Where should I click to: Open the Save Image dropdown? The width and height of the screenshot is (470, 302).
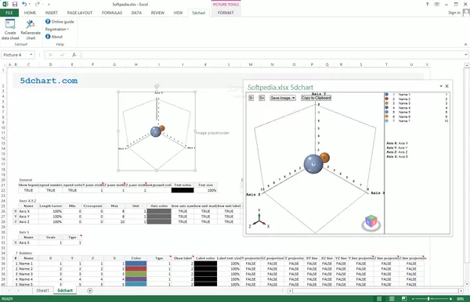click(x=283, y=98)
